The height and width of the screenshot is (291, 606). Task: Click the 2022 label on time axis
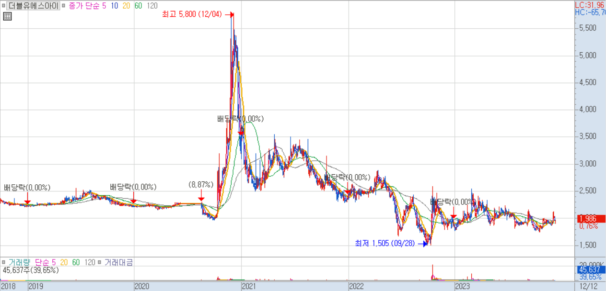click(x=356, y=286)
